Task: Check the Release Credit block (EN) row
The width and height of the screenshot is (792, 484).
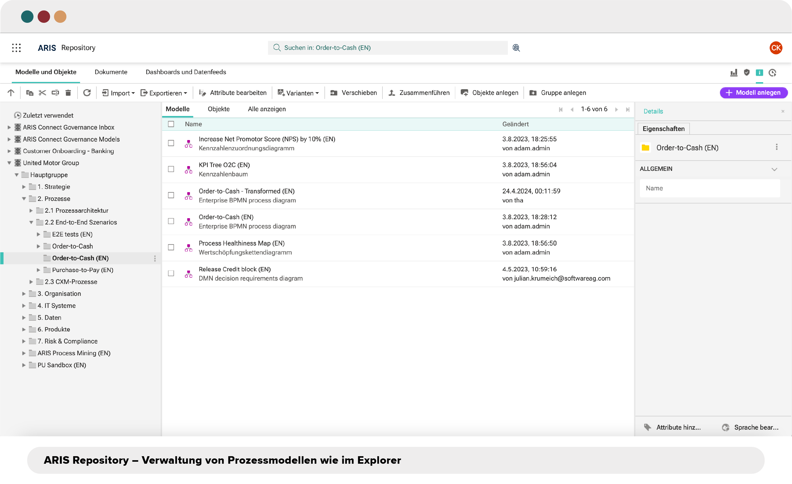Action: point(171,273)
